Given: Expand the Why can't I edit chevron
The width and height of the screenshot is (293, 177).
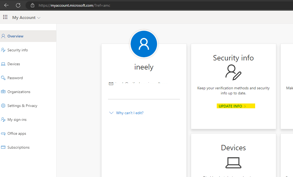Looking at the screenshot, I should click(x=111, y=113).
